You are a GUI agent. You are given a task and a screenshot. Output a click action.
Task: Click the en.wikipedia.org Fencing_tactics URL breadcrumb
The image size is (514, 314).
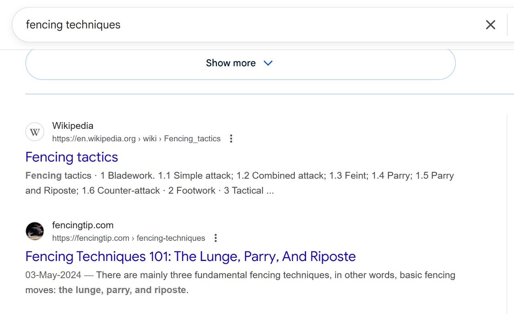tap(136, 139)
